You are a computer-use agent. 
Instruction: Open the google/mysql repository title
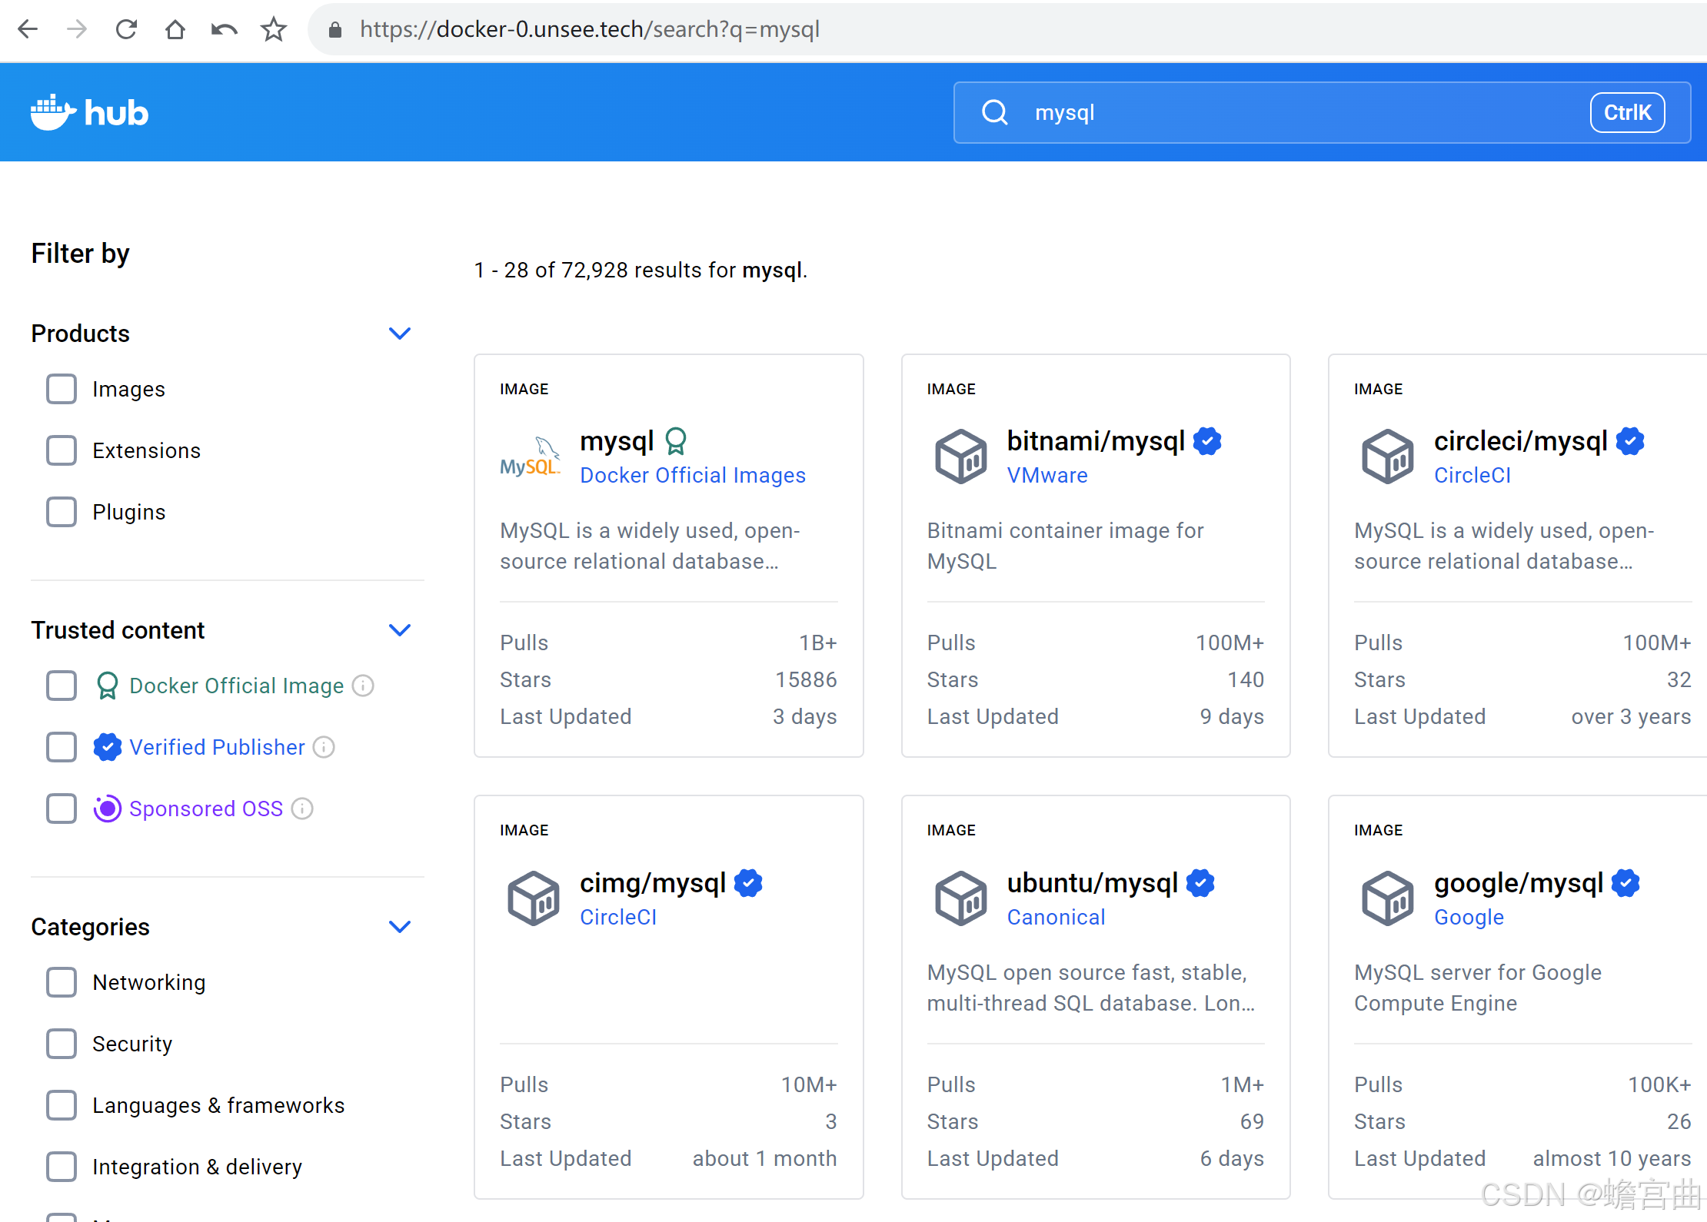[1519, 883]
